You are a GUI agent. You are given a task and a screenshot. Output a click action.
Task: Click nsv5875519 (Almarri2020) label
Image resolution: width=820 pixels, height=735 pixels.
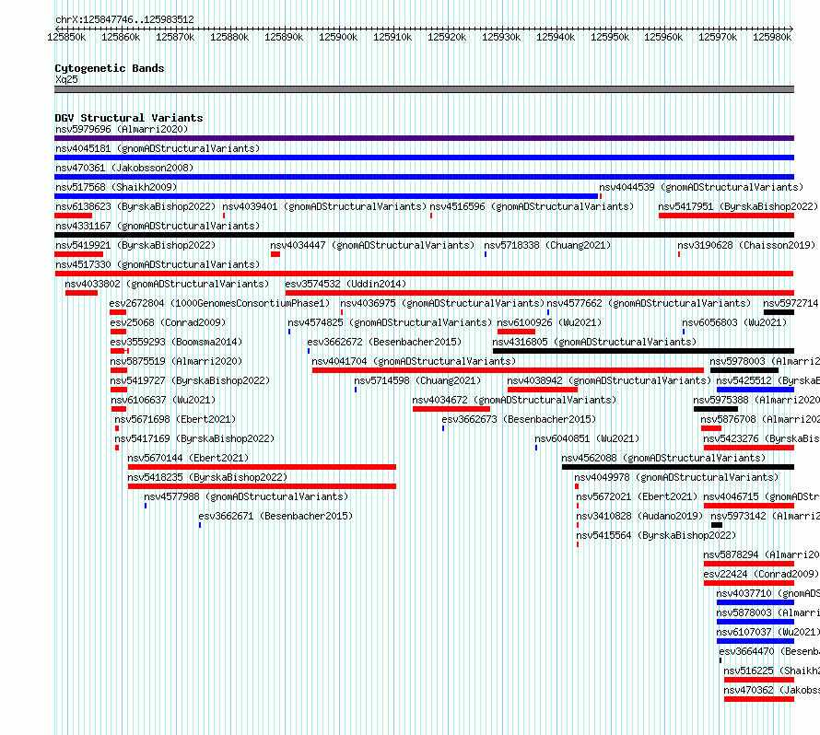pos(176,361)
